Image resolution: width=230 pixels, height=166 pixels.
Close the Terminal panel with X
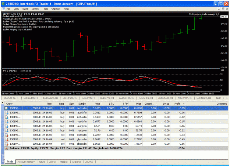pos(3,103)
